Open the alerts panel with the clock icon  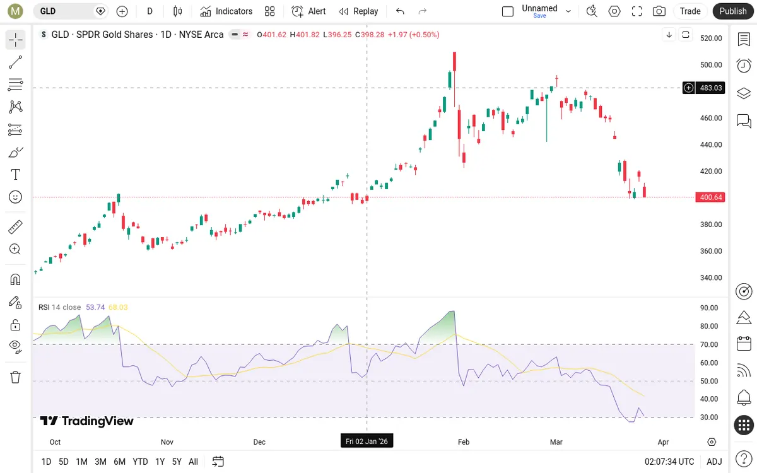pos(744,66)
